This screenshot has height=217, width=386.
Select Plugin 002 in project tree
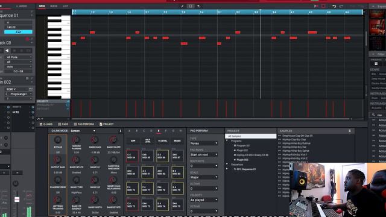pos(242,160)
